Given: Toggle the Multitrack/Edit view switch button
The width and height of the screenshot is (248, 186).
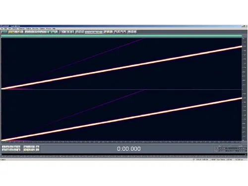Looking at the screenshot, I should 4,32.
